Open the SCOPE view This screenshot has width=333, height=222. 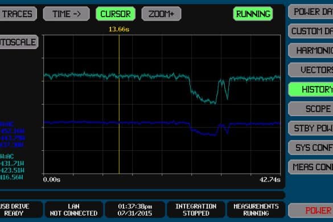pos(311,109)
